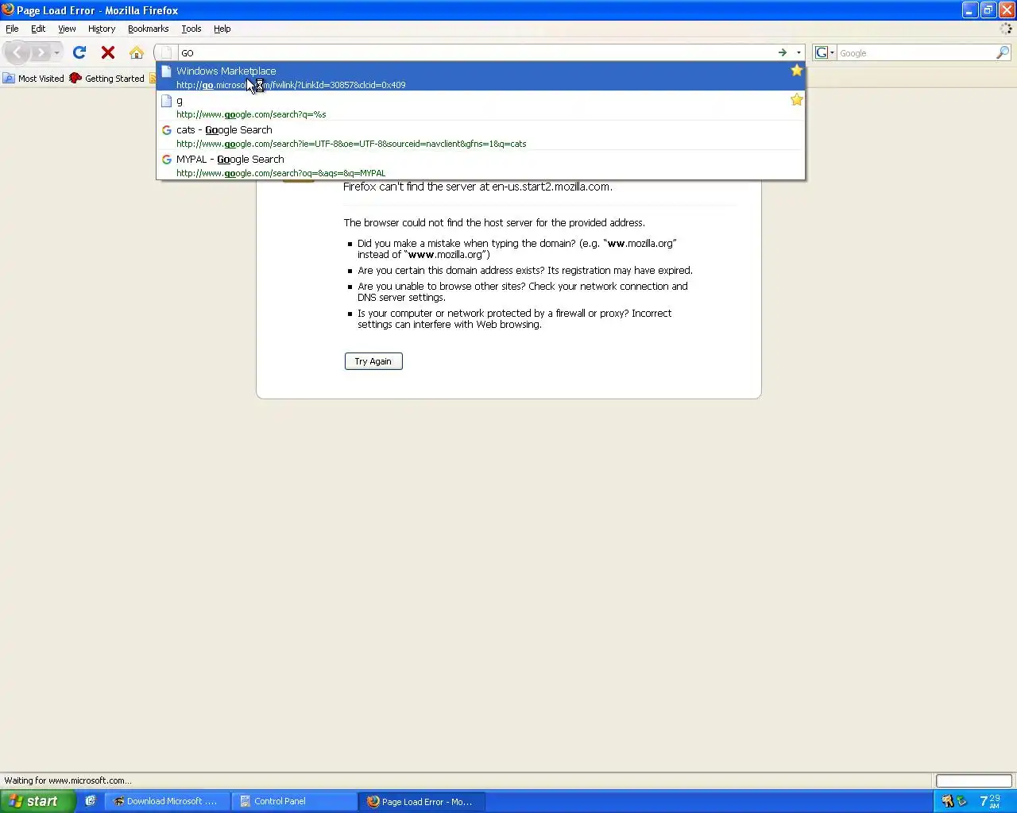Click the address bar text field
This screenshot has height=813, width=1017.
coord(477,53)
